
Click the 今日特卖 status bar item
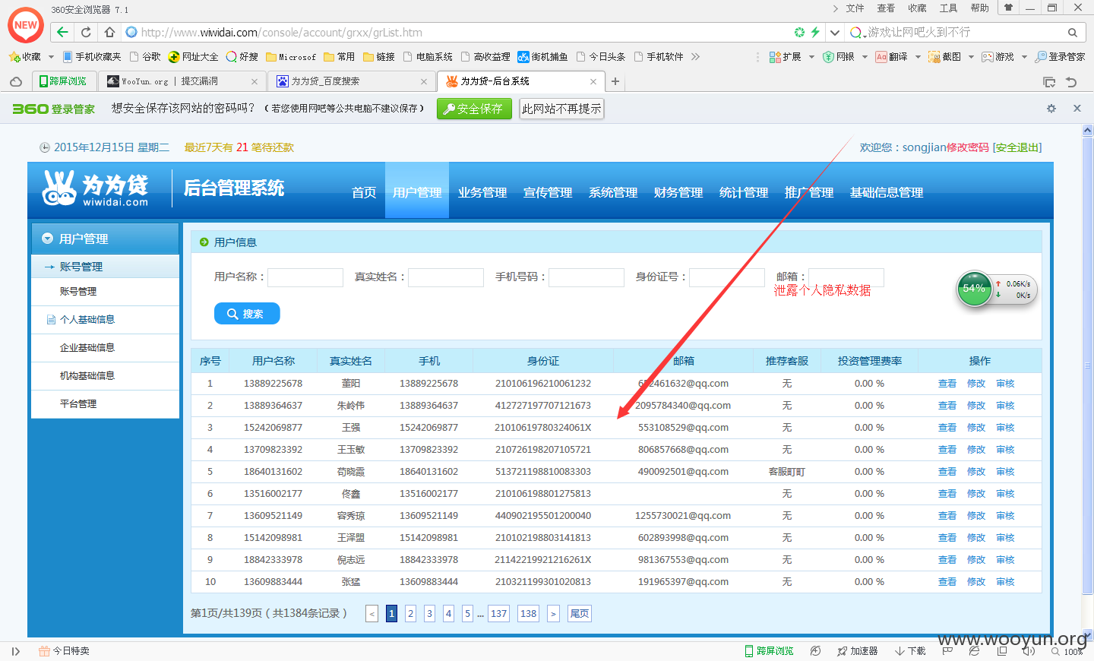65,651
